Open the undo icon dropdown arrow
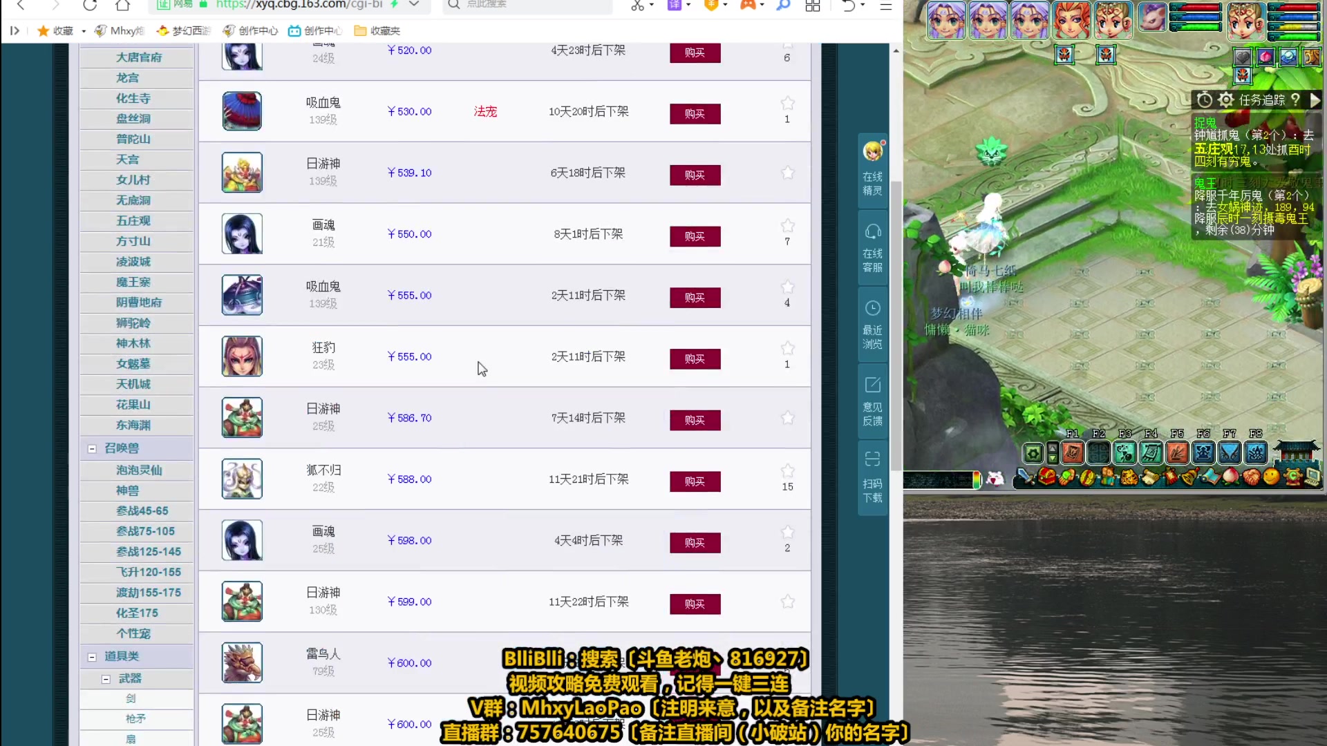Screen dimensions: 1327x746 (863, 6)
